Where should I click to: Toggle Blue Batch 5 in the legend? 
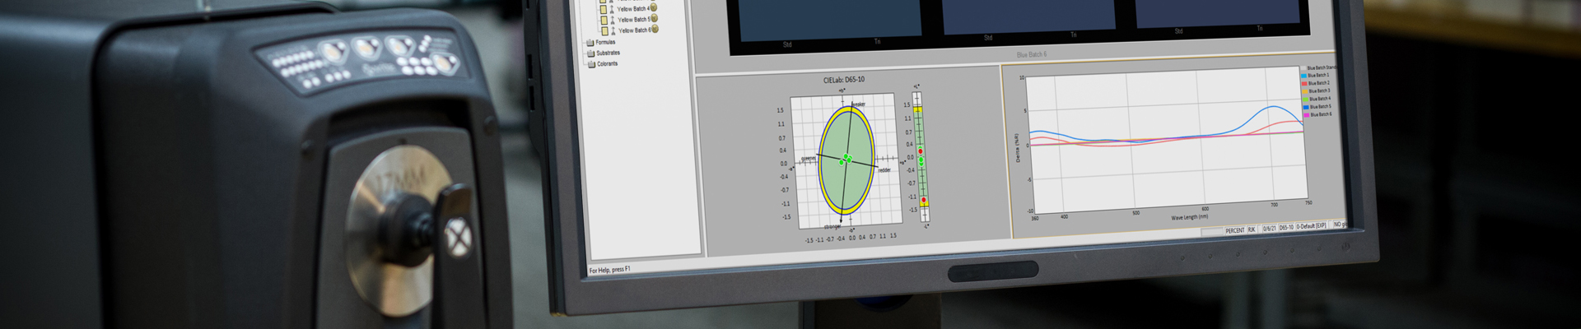(1320, 107)
